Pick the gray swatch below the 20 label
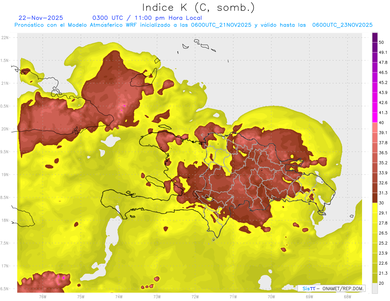390x301 pixels. (x=375, y=288)
